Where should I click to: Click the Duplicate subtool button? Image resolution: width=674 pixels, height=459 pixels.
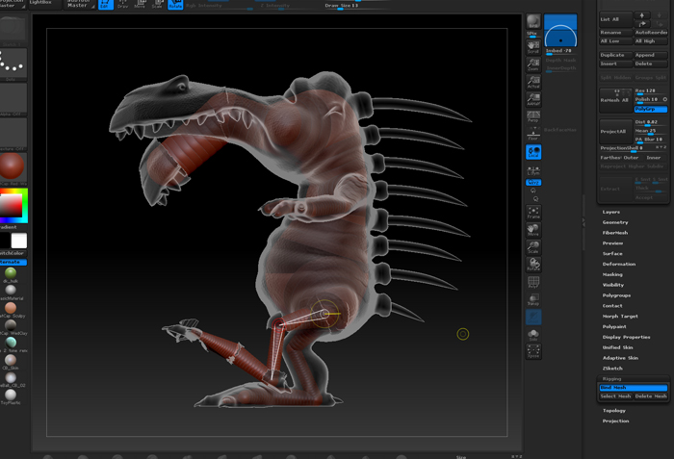tap(615, 55)
